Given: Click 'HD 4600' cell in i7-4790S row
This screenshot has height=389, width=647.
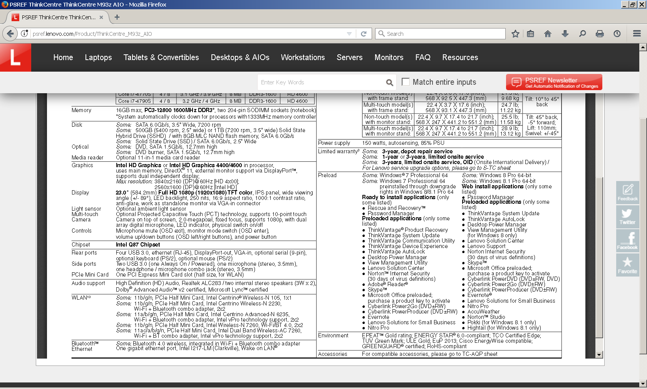Looking at the screenshot, I should click(297, 101).
